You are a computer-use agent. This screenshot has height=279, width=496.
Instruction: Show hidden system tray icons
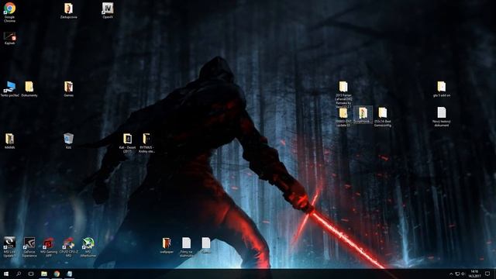pyautogui.click(x=451, y=274)
